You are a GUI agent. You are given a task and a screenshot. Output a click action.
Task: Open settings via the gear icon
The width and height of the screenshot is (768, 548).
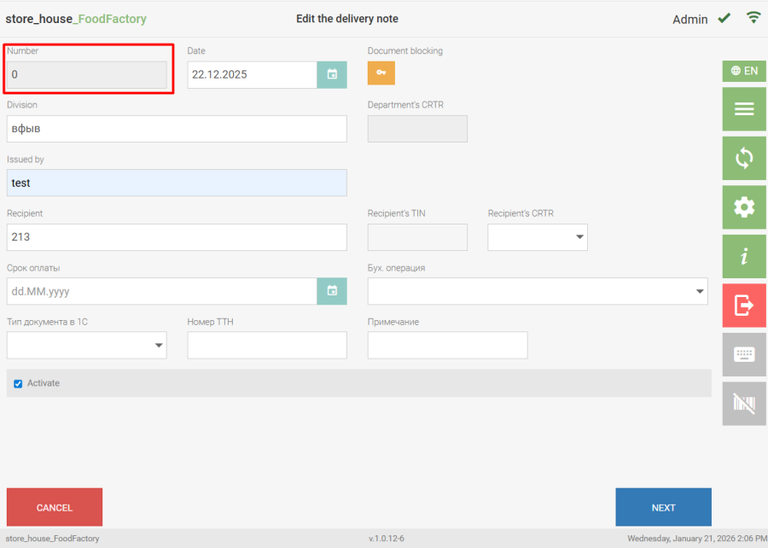tap(744, 207)
